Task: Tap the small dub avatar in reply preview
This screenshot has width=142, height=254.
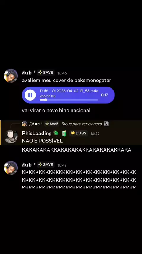Action: pyautogui.click(x=24, y=124)
